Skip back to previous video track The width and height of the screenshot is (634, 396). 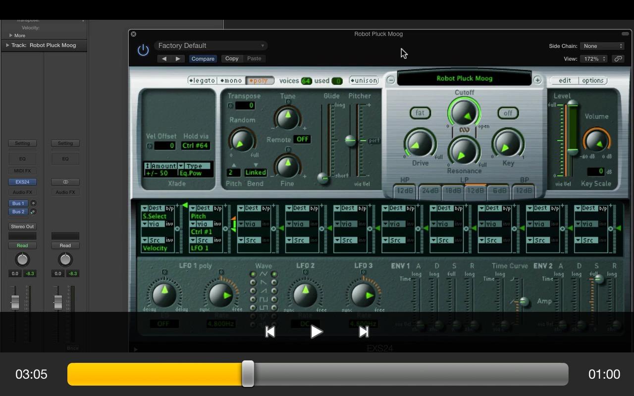click(270, 332)
